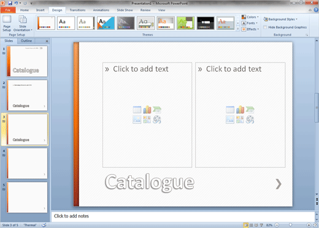Switch to Normal view from the status bar
Screen dimensions: 319x228
(x=246, y=225)
